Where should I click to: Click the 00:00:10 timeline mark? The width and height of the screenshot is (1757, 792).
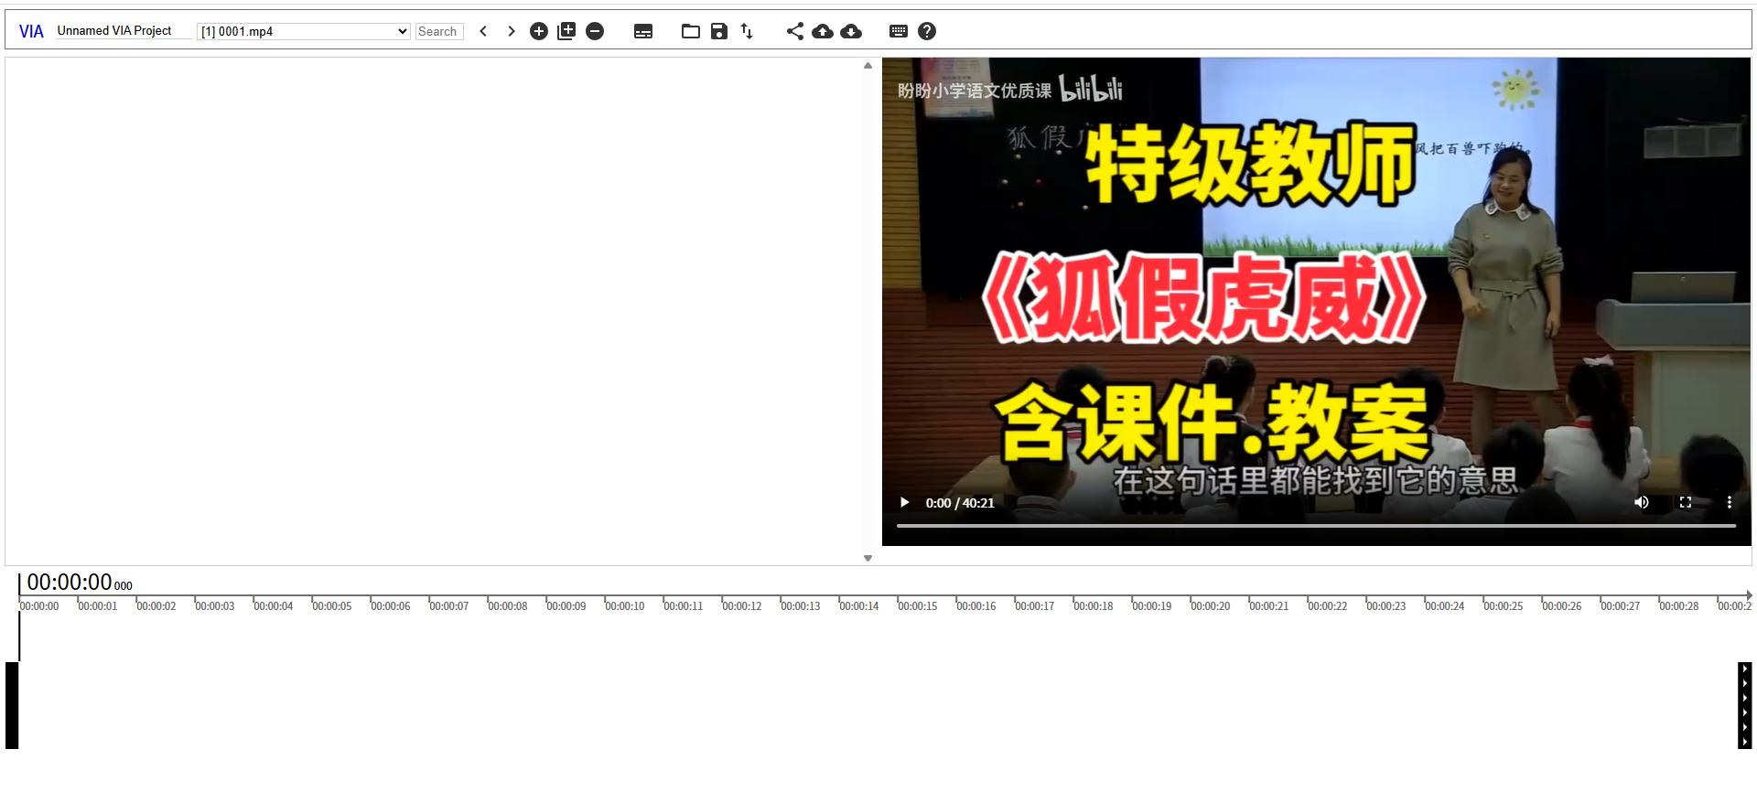click(x=624, y=606)
